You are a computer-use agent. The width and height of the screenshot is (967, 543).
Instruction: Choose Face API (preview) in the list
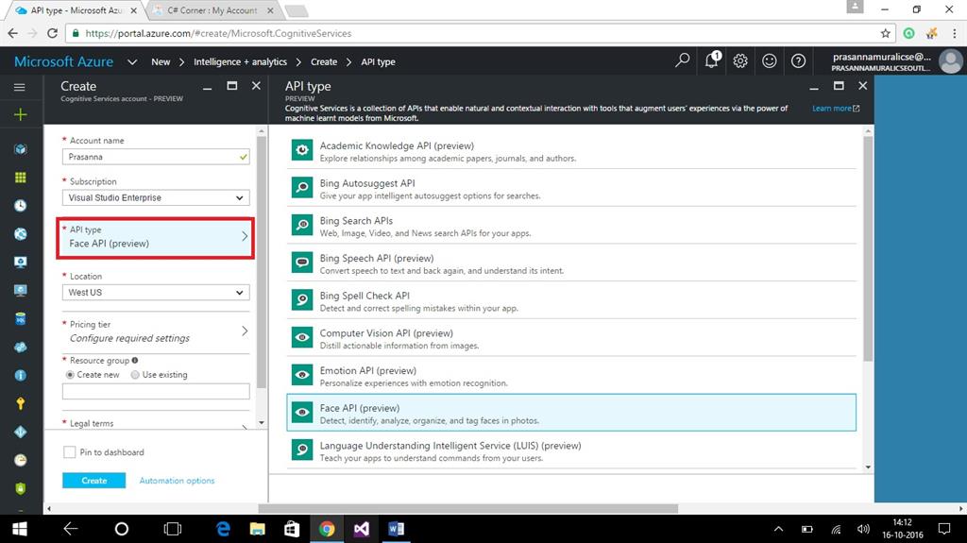[571, 412]
